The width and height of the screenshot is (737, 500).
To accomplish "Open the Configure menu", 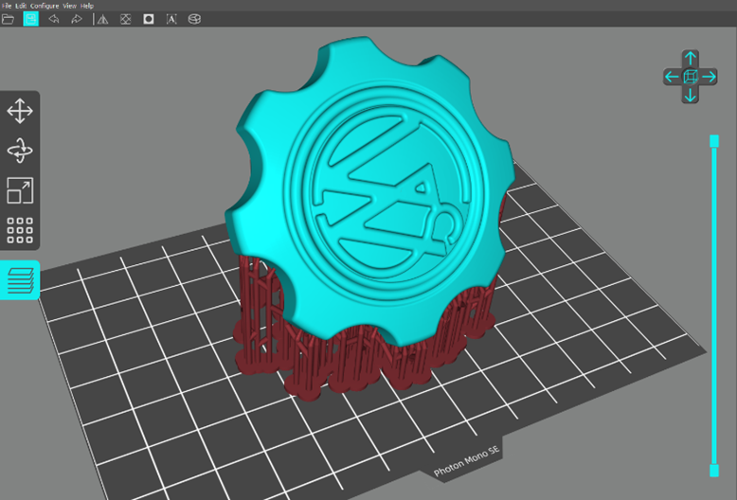I will pyautogui.click(x=45, y=6).
